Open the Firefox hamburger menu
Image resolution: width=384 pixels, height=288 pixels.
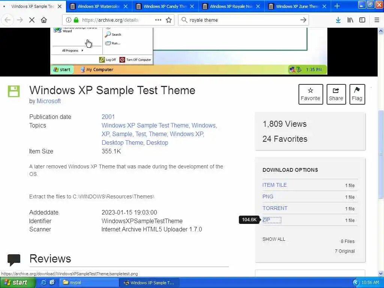point(376,20)
